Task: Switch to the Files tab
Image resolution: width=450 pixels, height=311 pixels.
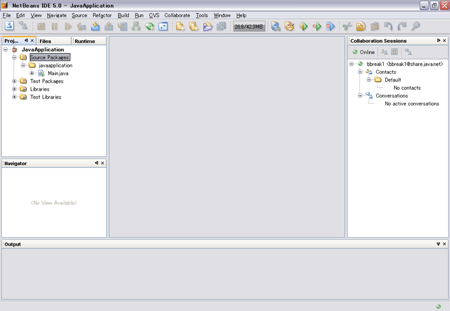Action: click(54, 41)
